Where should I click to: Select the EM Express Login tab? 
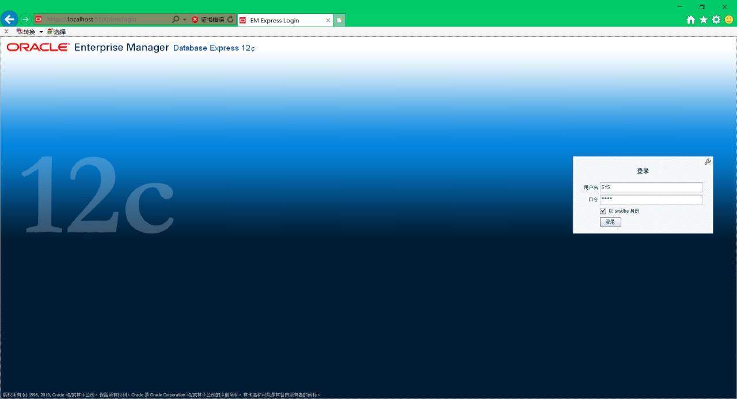285,20
